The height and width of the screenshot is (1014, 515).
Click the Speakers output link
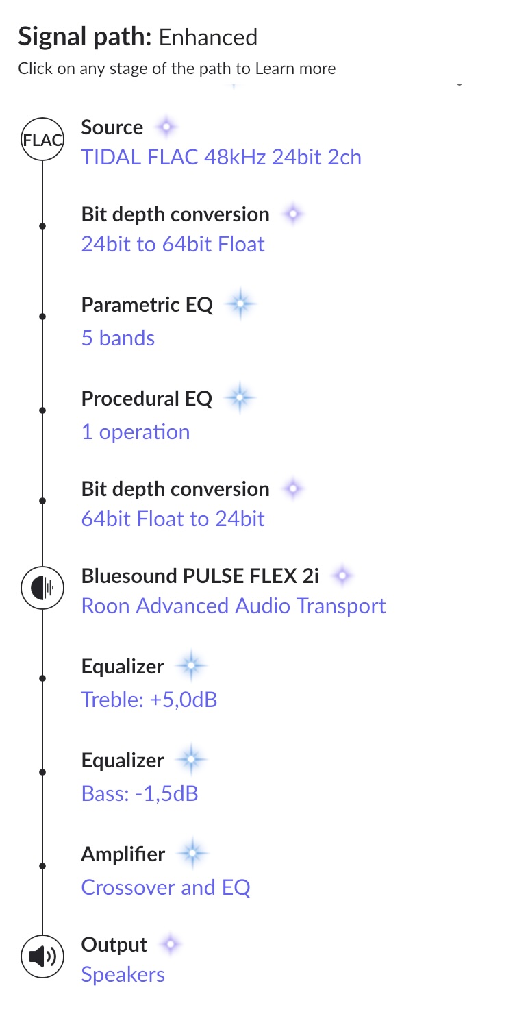pos(123,974)
